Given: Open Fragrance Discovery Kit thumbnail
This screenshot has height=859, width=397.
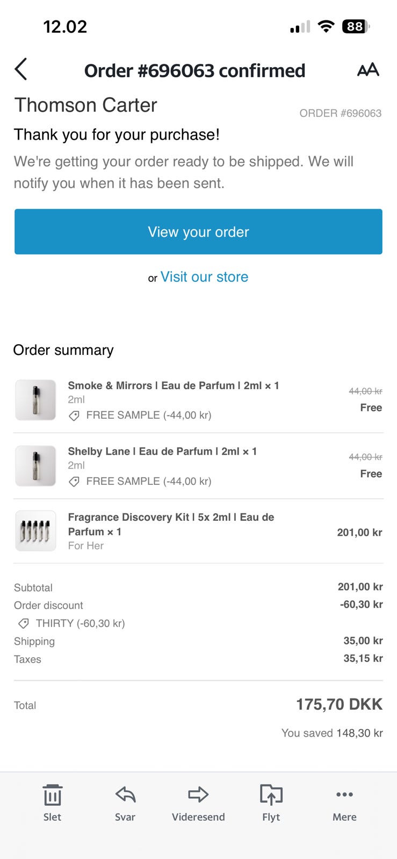Looking at the screenshot, I should click(35, 531).
